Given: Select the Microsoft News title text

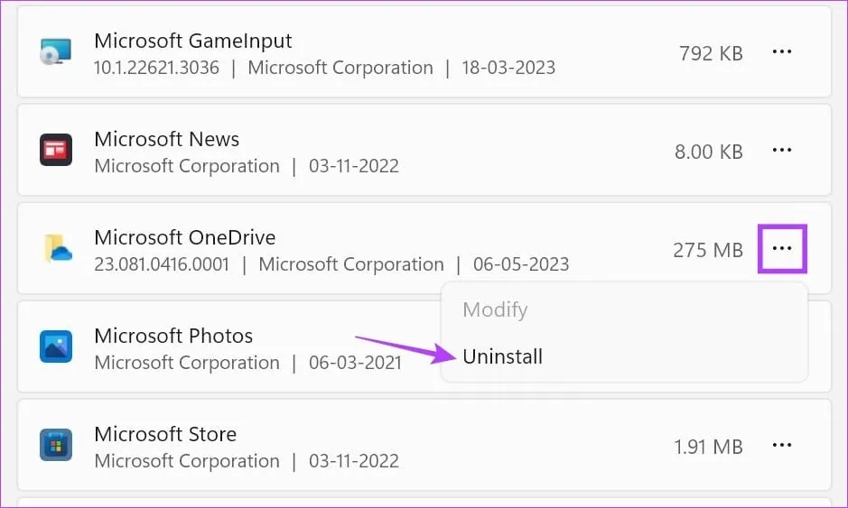Looking at the screenshot, I should click(167, 140).
